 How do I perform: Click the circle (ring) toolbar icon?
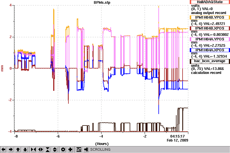click(x=63, y=150)
